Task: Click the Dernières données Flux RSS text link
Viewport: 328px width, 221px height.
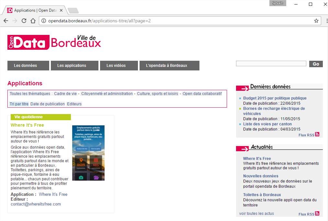Action: click(x=306, y=135)
